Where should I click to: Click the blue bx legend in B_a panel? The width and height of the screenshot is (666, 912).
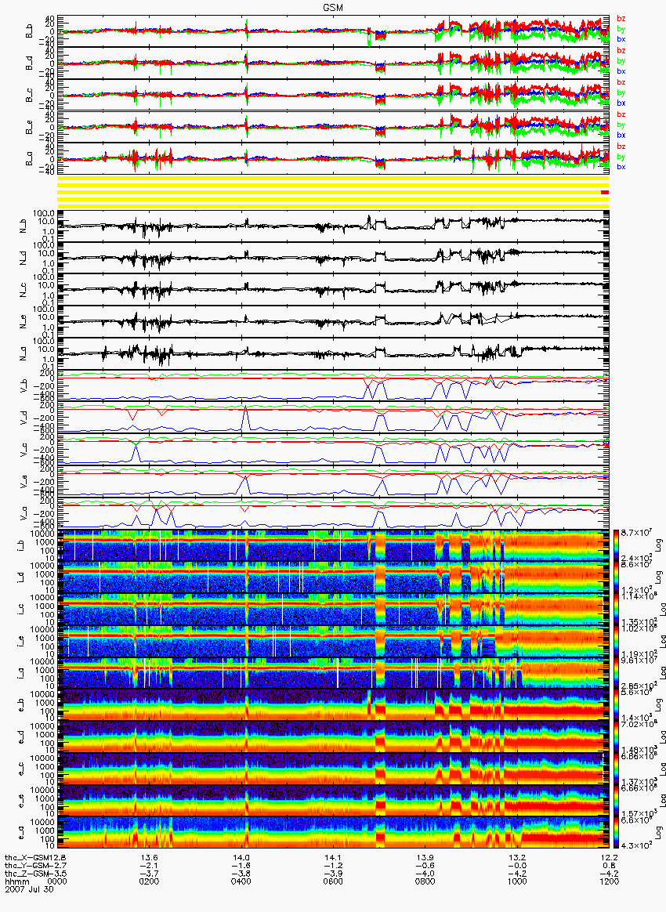(x=621, y=167)
